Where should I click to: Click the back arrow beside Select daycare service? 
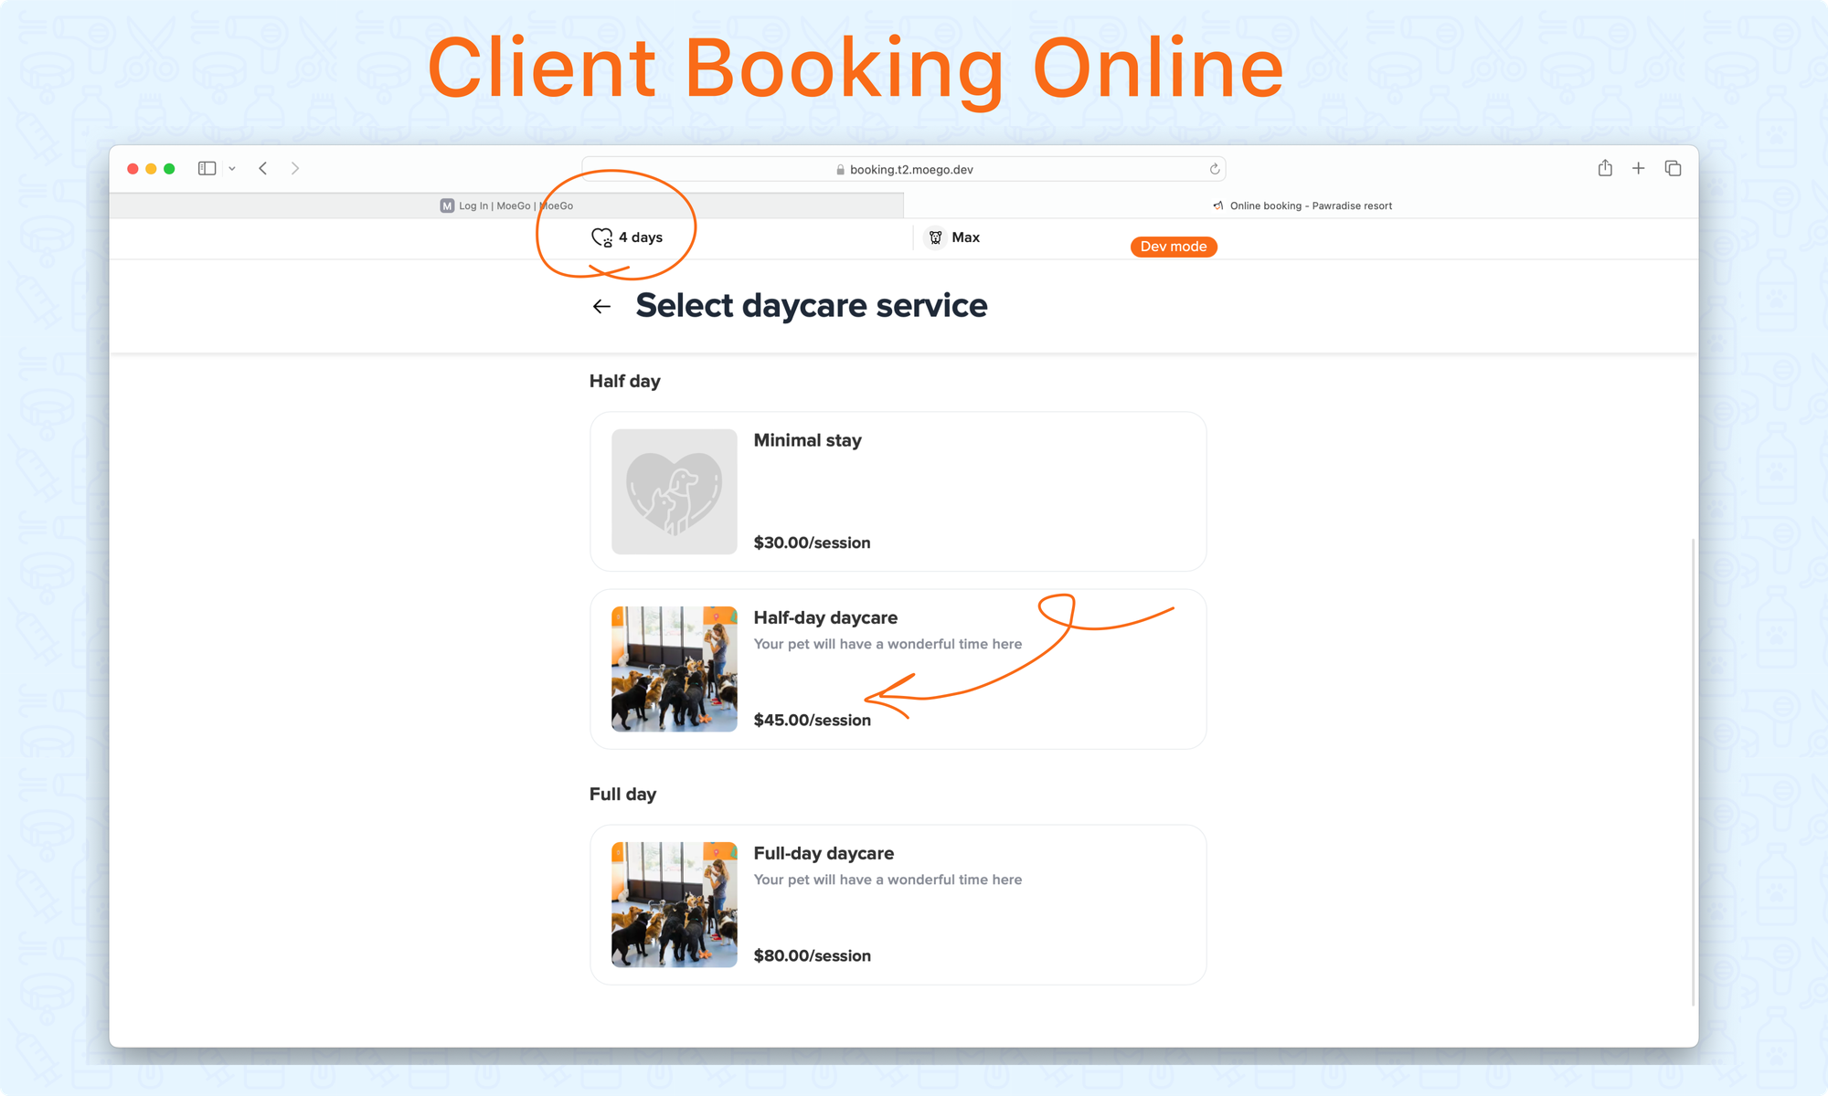pyautogui.click(x=601, y=307)
